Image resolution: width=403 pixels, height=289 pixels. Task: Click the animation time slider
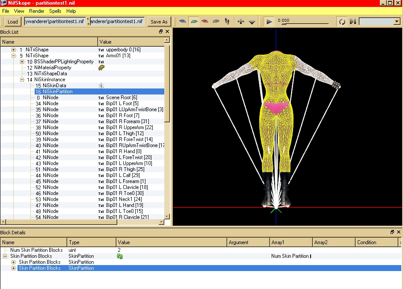click(x=304, y=24)
